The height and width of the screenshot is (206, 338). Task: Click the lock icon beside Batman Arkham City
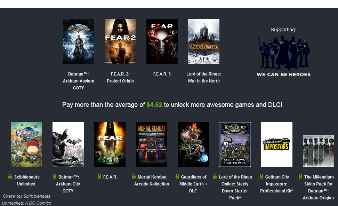click(55, 176)
